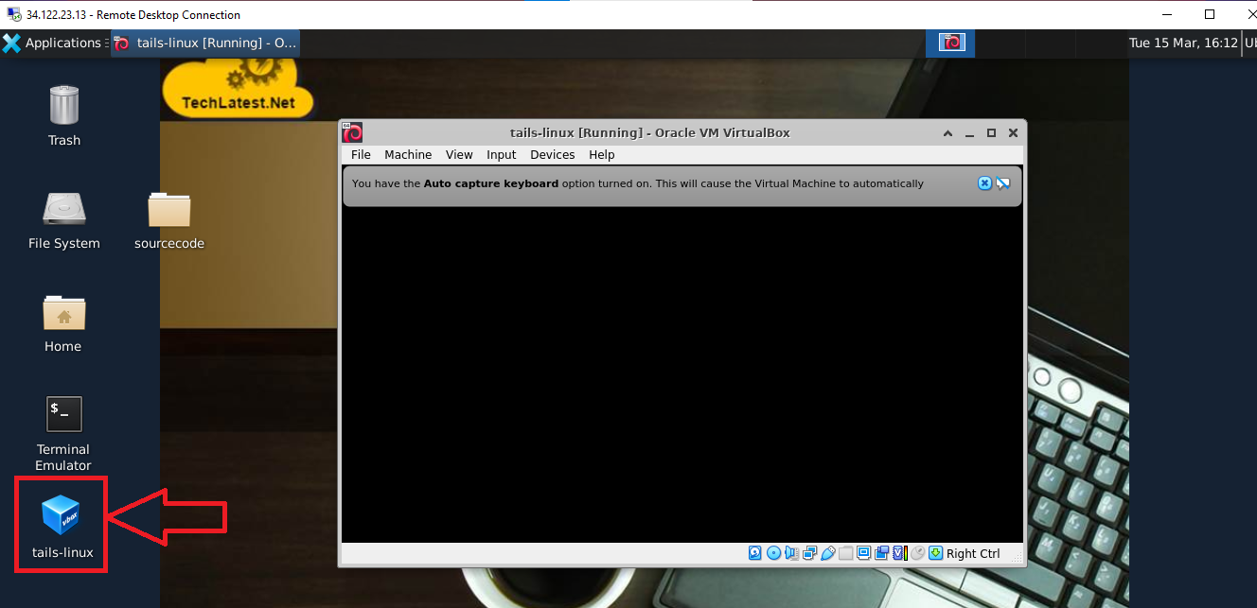
Task: Click the optical disc icon in VirtualBox status bar
Action: pos(773,553)
